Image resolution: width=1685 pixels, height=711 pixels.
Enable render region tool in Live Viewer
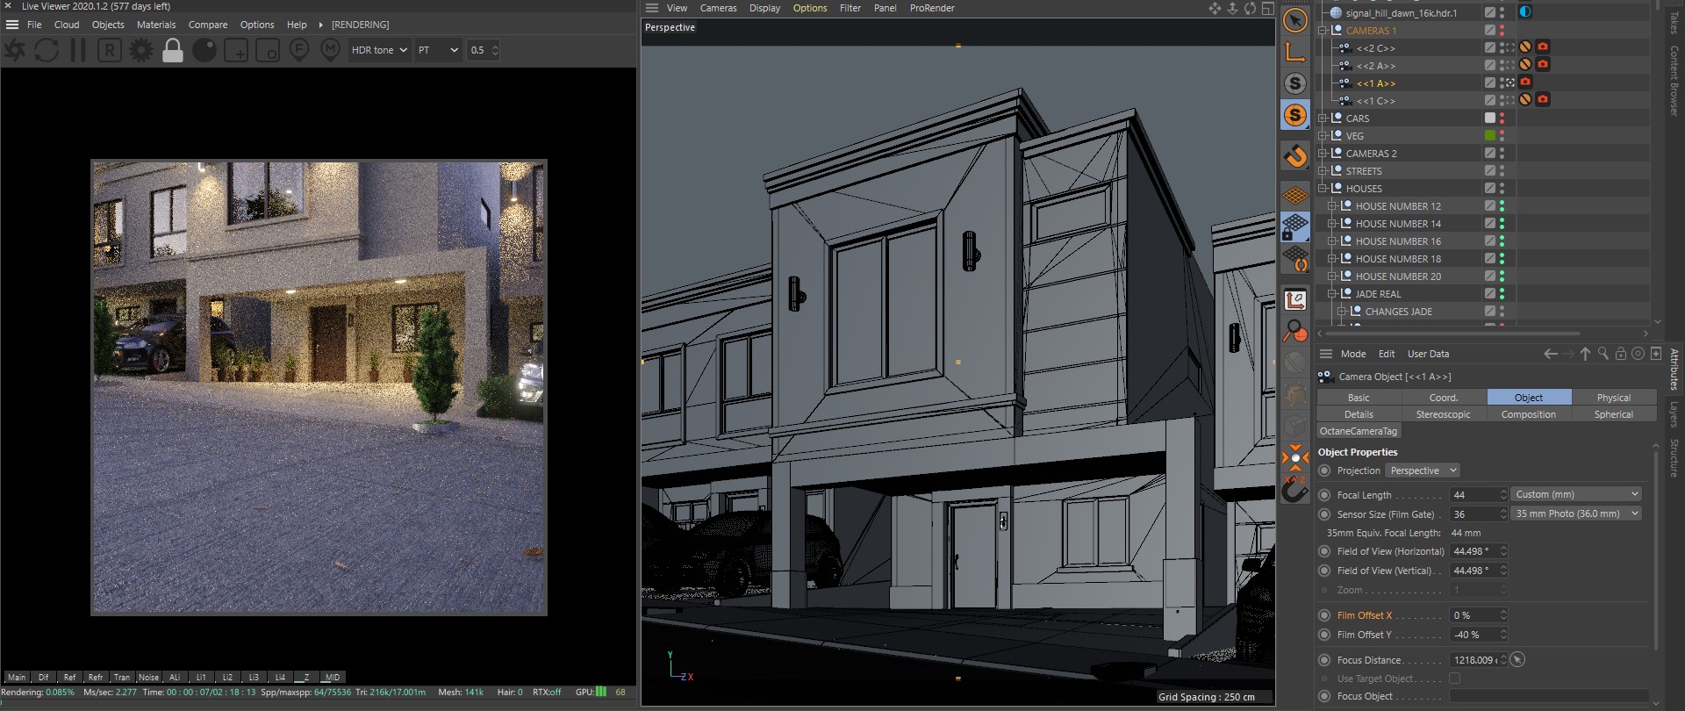coord(236,50)
